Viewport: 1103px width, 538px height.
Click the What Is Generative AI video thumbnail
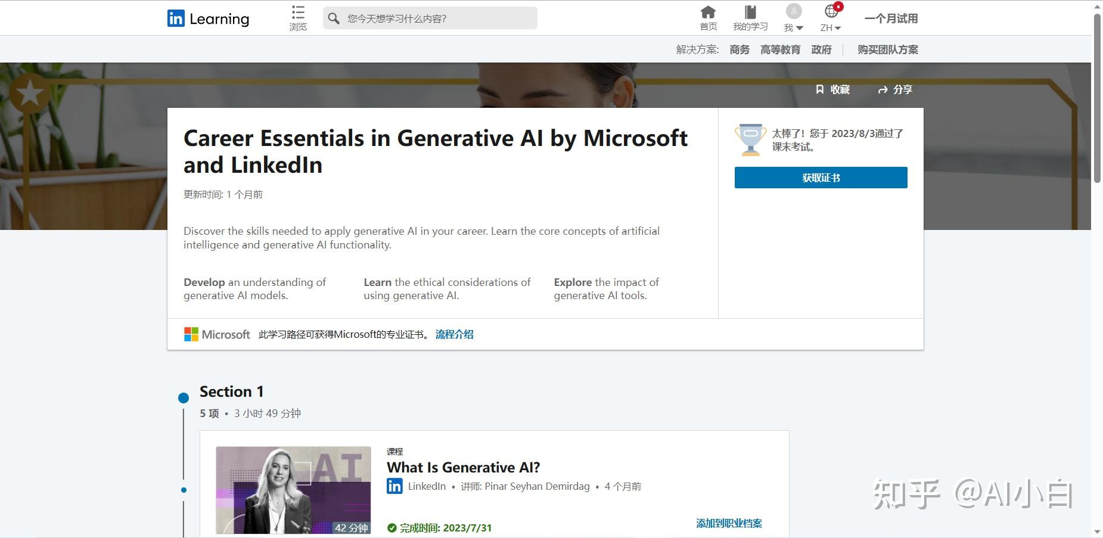pyautogui.click(x=293, y=490)
